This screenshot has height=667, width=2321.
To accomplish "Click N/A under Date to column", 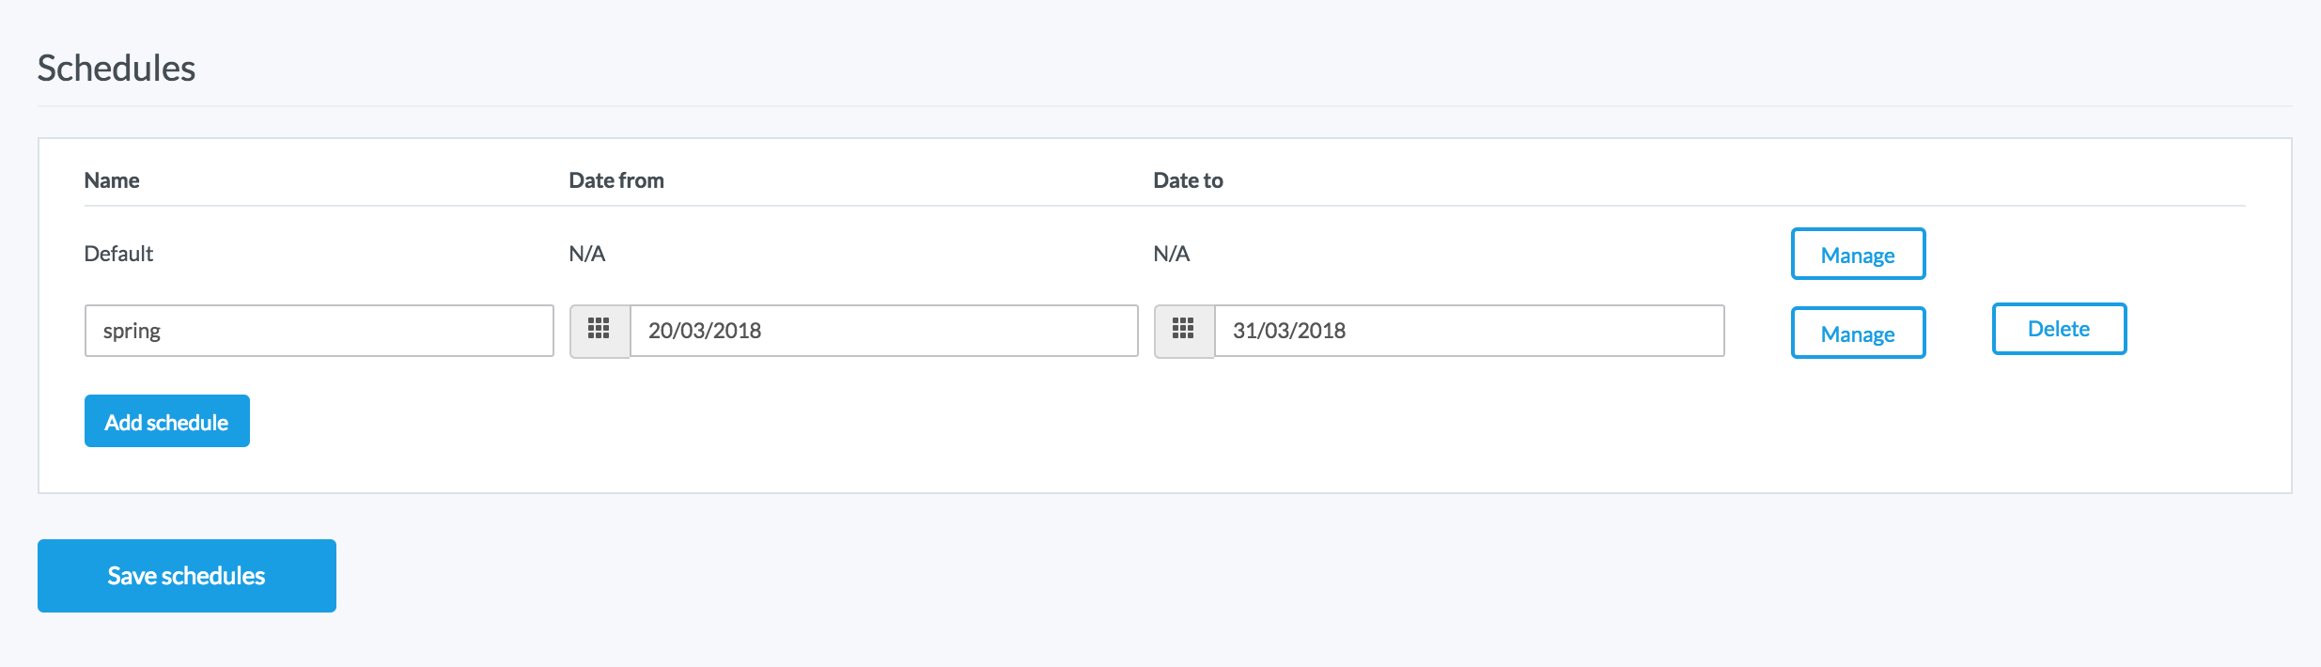I will coord(1172,254).
